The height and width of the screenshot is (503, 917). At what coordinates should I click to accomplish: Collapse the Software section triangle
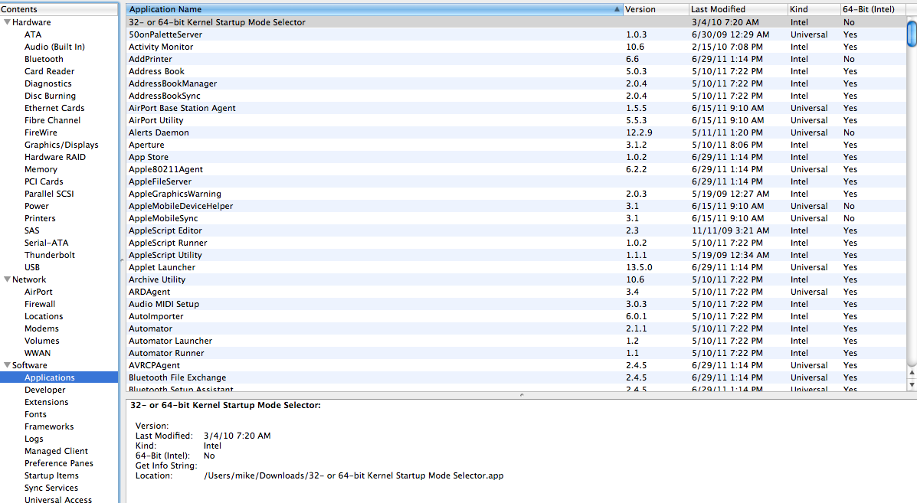click(7, 365)
